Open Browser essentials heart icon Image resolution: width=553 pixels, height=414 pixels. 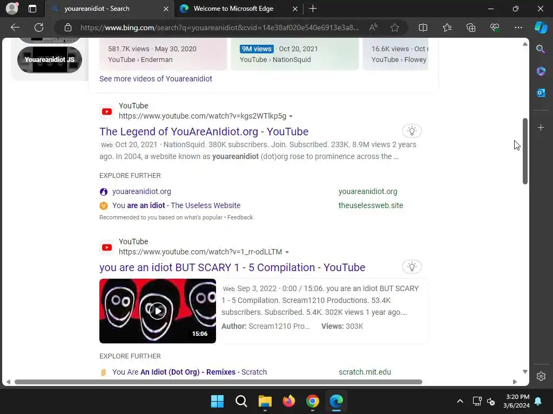495,27
